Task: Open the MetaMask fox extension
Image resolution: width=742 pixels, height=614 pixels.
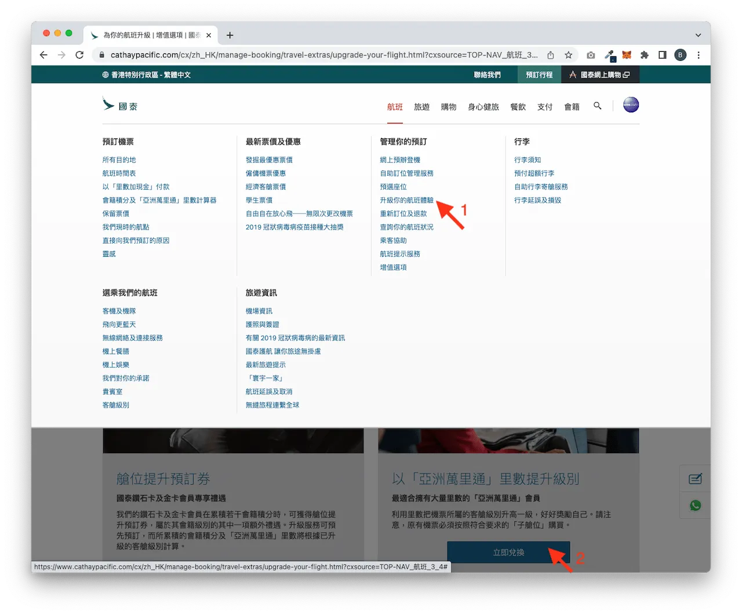Action: coord(627,55)
